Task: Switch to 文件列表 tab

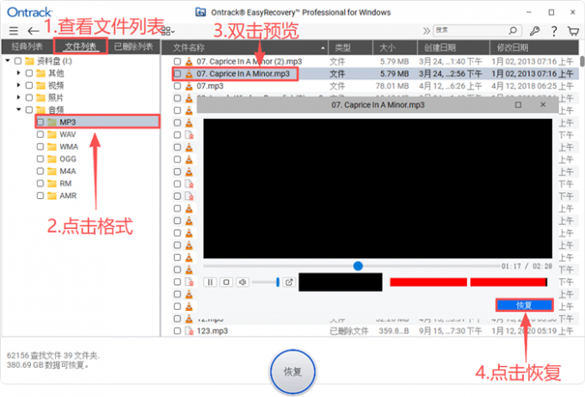Action: pos(81,47)
